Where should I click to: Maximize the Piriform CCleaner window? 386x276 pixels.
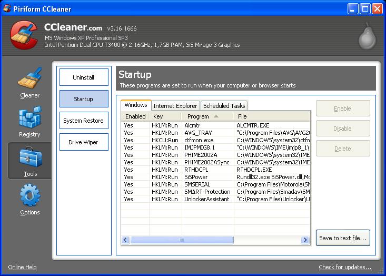365,9
